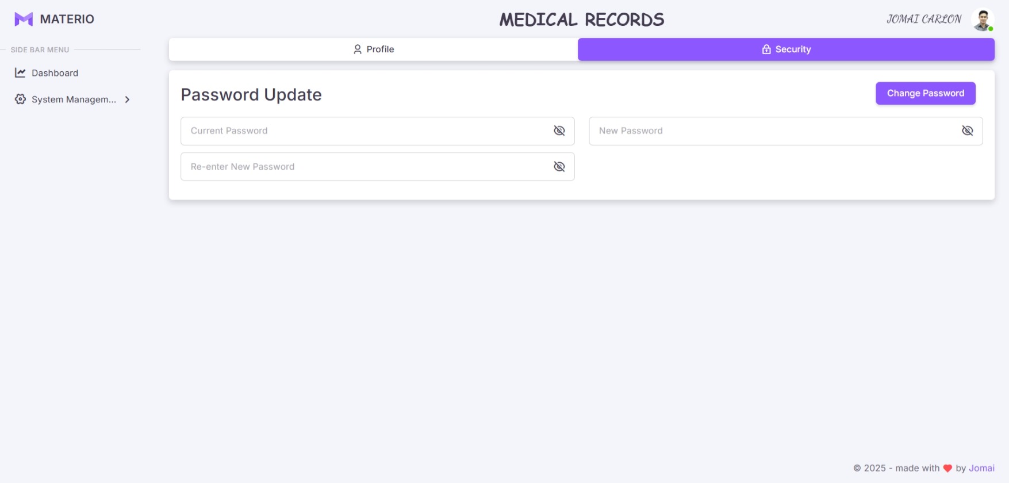
Task: Expand the System Management chevron
Action: [127, 99]
